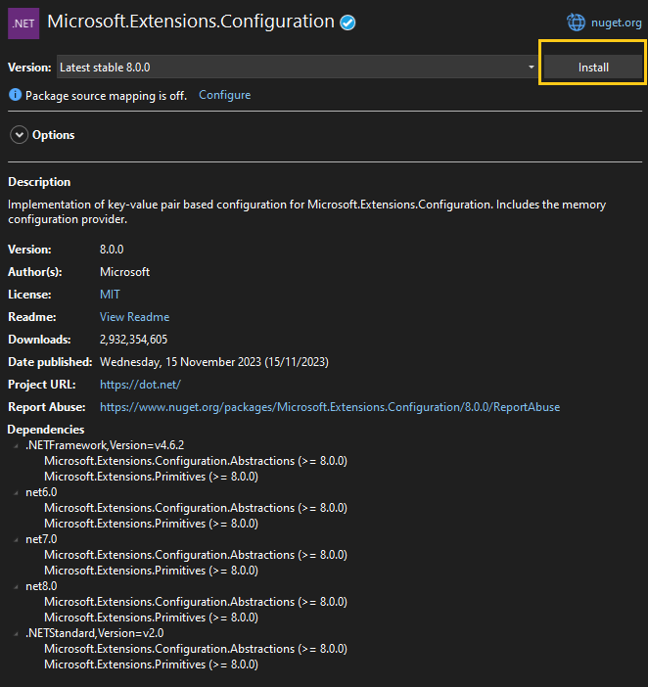The height and width of the screenshot is (687, 648).
Task: Open the MIT license link
Action: 110,295
